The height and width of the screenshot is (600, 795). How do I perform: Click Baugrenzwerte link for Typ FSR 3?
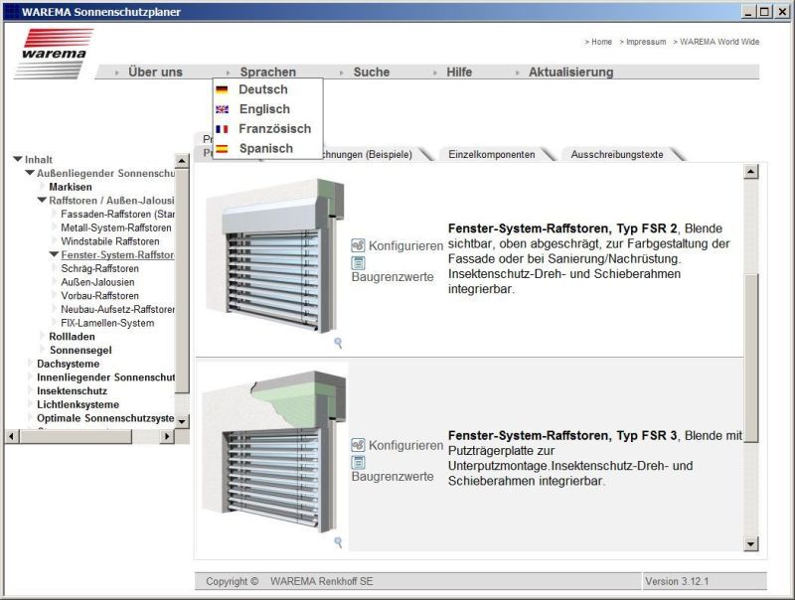point(393,477)
